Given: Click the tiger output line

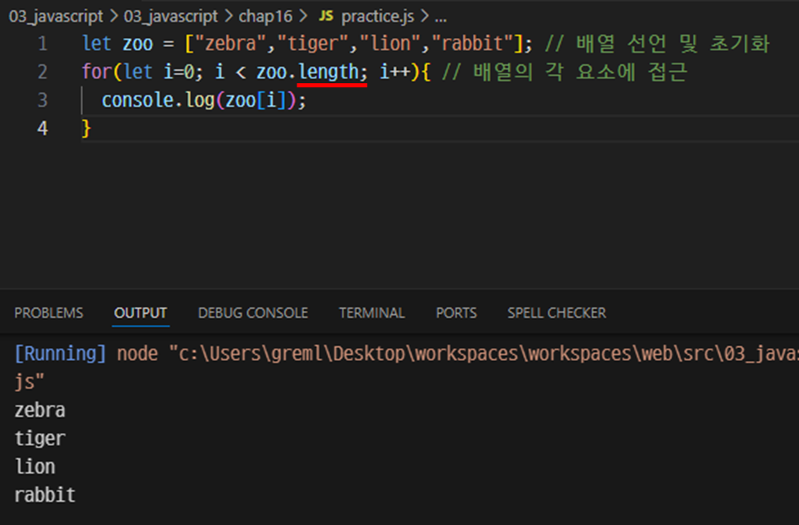Looking at the screenshot, I should tap(40, 438).
